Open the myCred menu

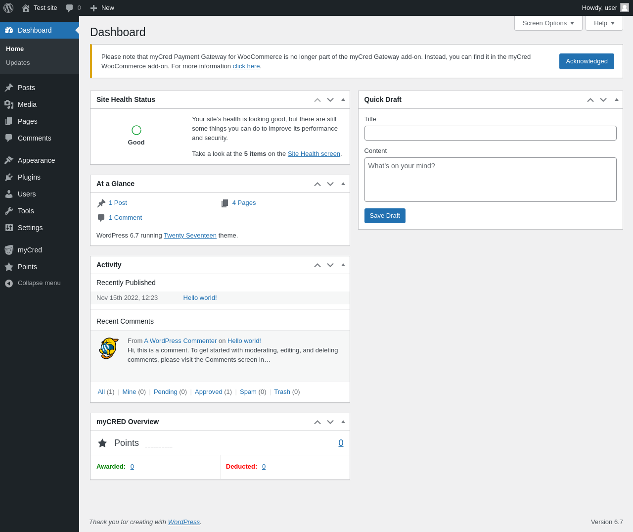tap(40, 250)
